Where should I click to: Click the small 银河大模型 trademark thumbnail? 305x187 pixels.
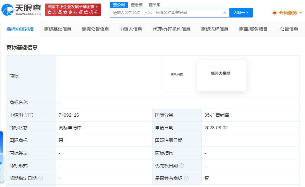pos(177,76)
